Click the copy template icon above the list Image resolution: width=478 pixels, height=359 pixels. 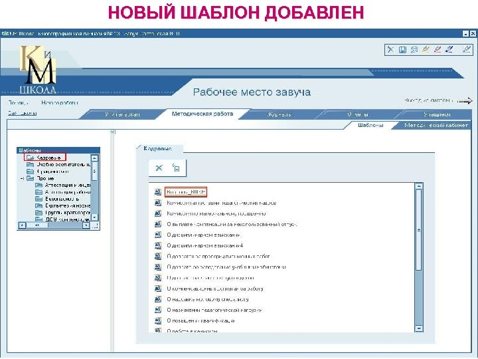(176, 168)
